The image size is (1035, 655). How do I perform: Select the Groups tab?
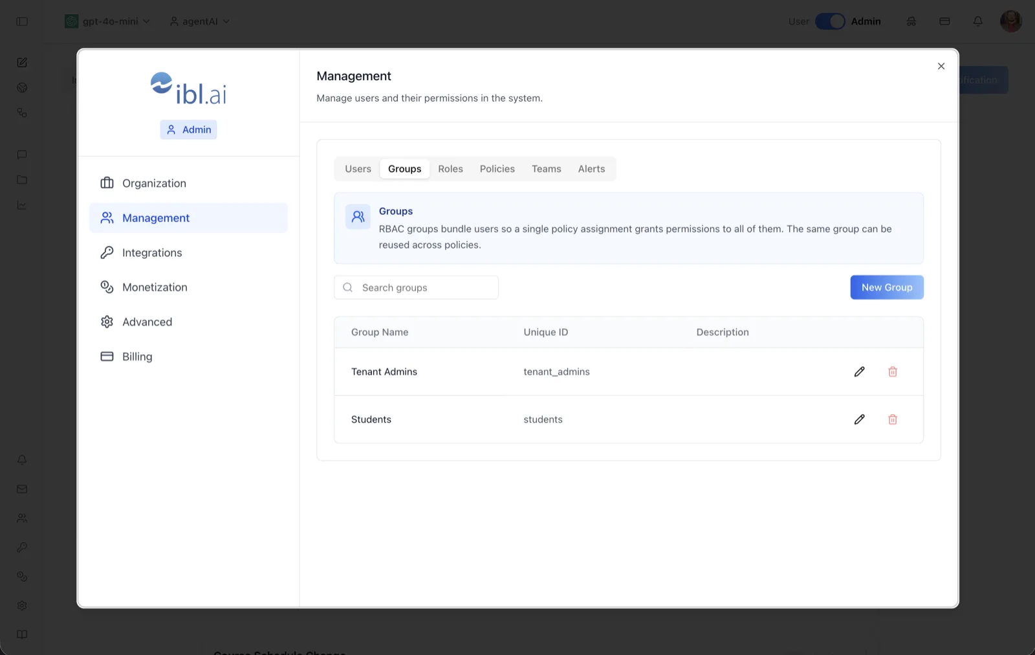[x=405, y=169]
